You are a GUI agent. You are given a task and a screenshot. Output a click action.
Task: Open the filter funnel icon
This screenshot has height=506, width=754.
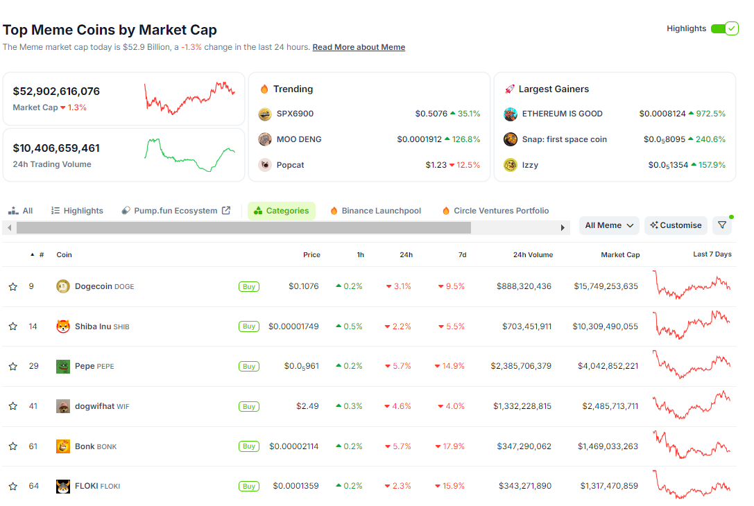pos(722,225)
